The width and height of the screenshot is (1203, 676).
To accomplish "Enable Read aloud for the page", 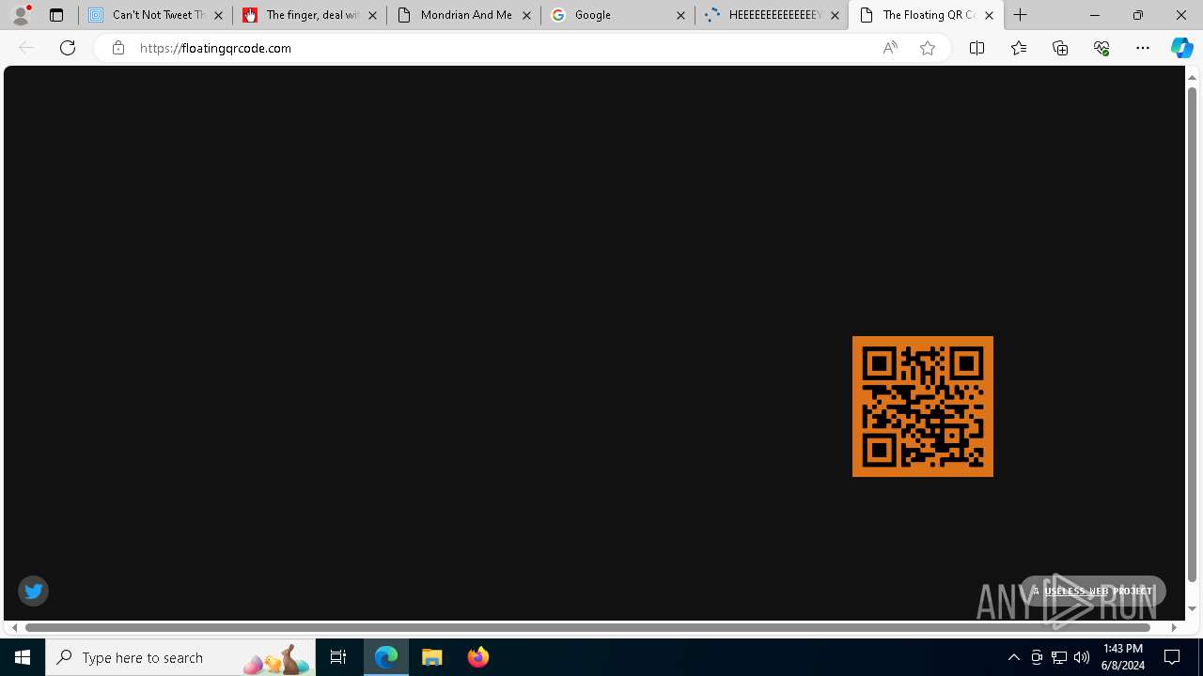I will [889, 48].
